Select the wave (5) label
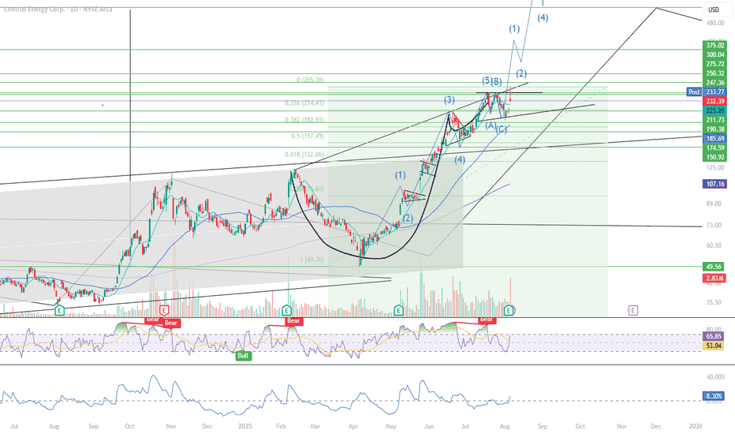This screenshot has width=735, height=434. pyautogui.click(x=487, y=80)
